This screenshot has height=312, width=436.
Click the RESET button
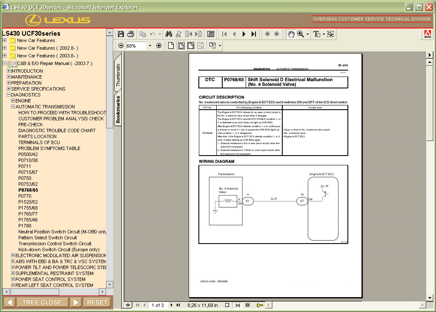[x=97, y=302]
